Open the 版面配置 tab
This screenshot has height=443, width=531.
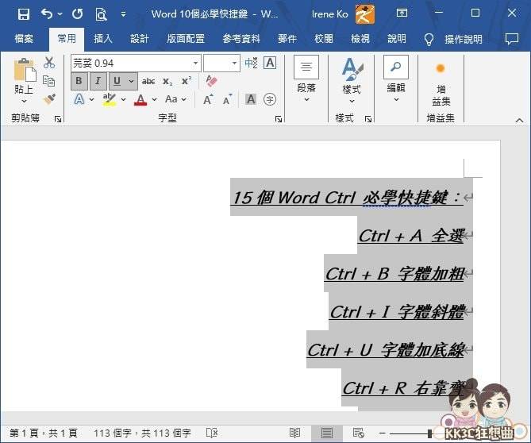click(x=186, y=39)
